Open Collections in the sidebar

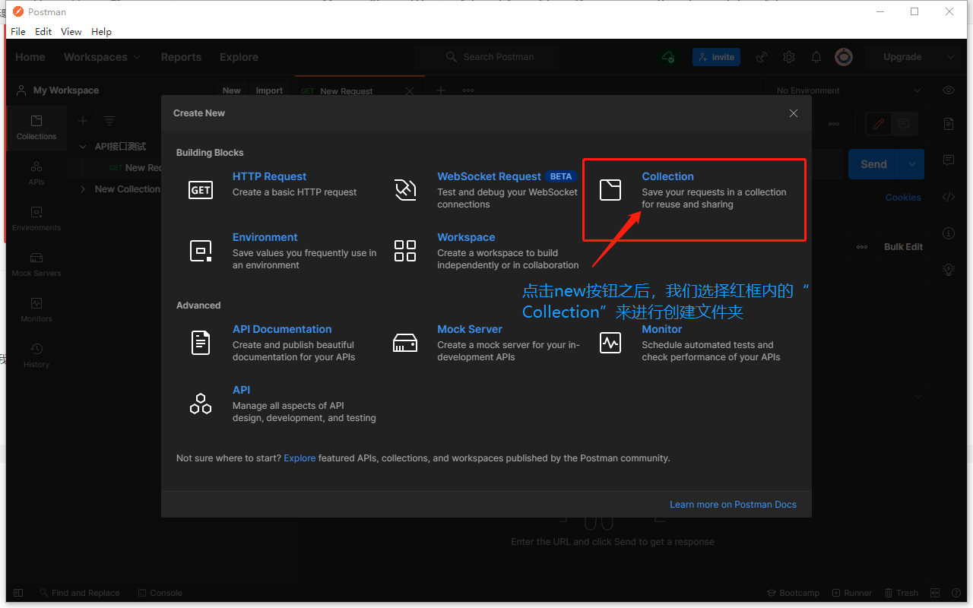click(36, 128)
